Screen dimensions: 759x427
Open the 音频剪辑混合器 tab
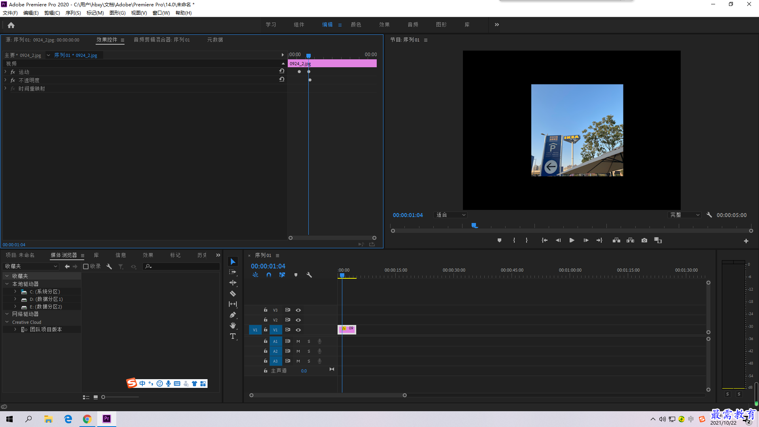point(162,40)
